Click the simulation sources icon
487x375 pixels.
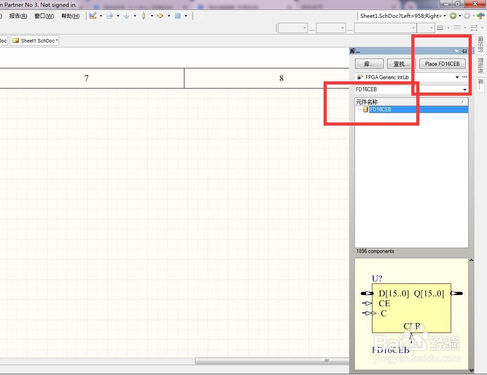tap(160, 16)
